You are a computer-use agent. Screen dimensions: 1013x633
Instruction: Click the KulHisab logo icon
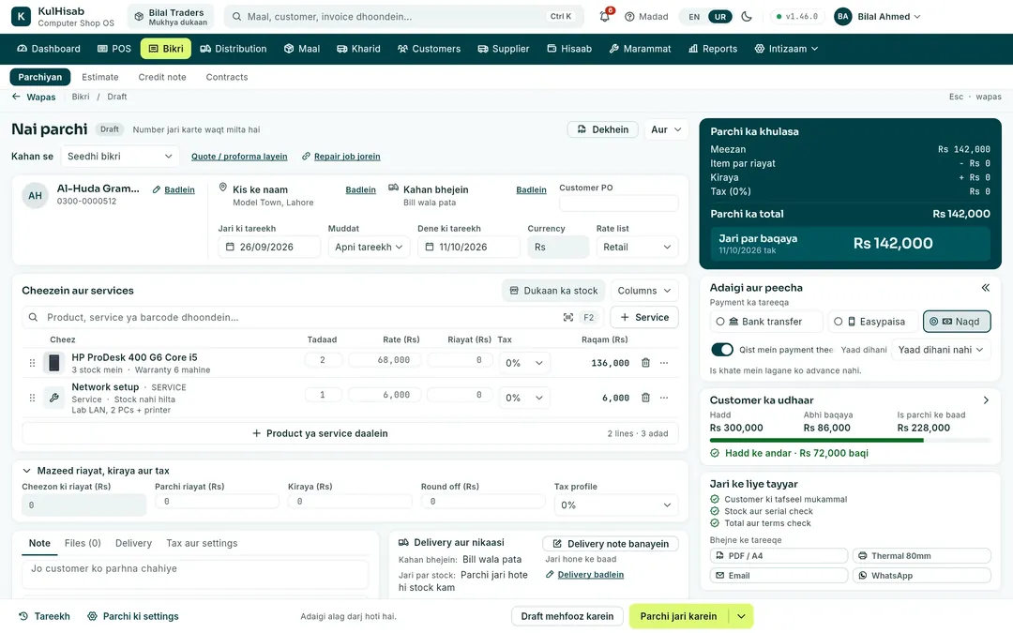(x=21, y=16)
